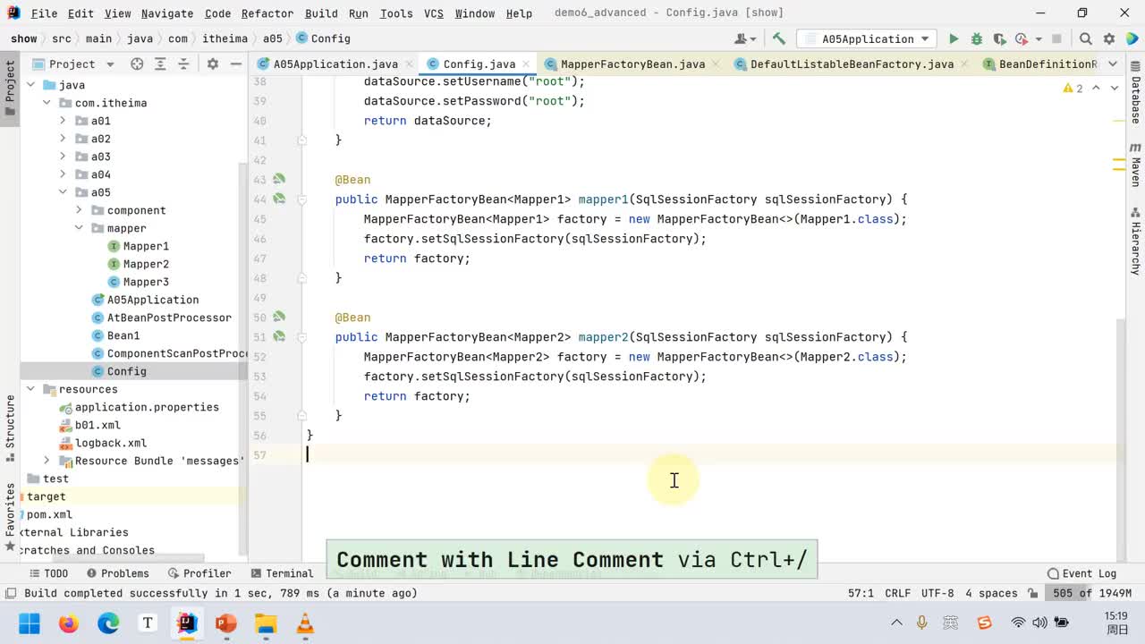Image resolution: width=1145 pixels, height=644 pixels.
Task: Toggle the Favorites side panel
Action: (10, 516)
